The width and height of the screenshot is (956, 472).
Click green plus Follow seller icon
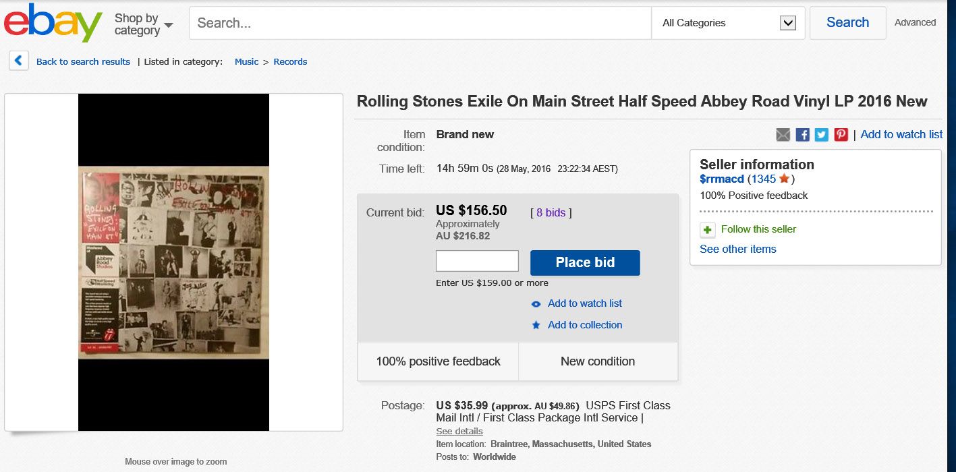pyautogui.click(x=707, y=230)
